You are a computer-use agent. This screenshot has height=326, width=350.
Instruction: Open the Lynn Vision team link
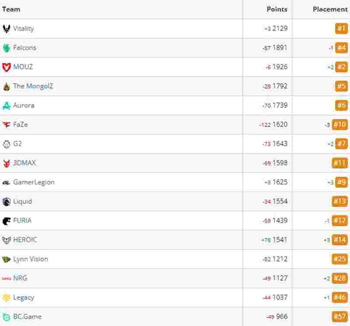31,259
